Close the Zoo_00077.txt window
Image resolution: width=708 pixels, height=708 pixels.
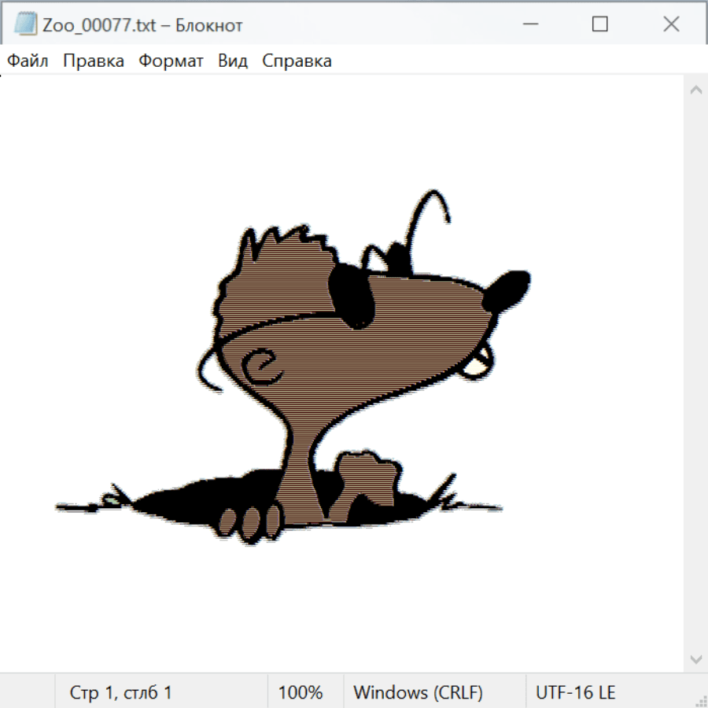tap(671, 24)
